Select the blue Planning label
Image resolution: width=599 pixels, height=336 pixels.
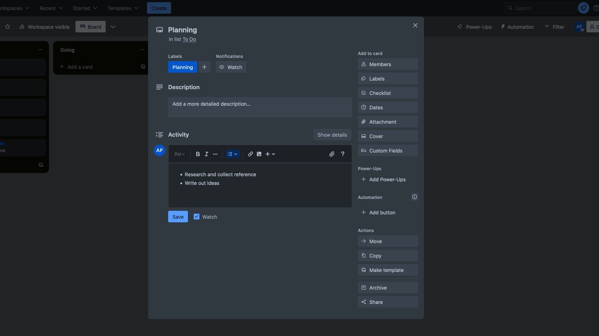tap(183, 67)
